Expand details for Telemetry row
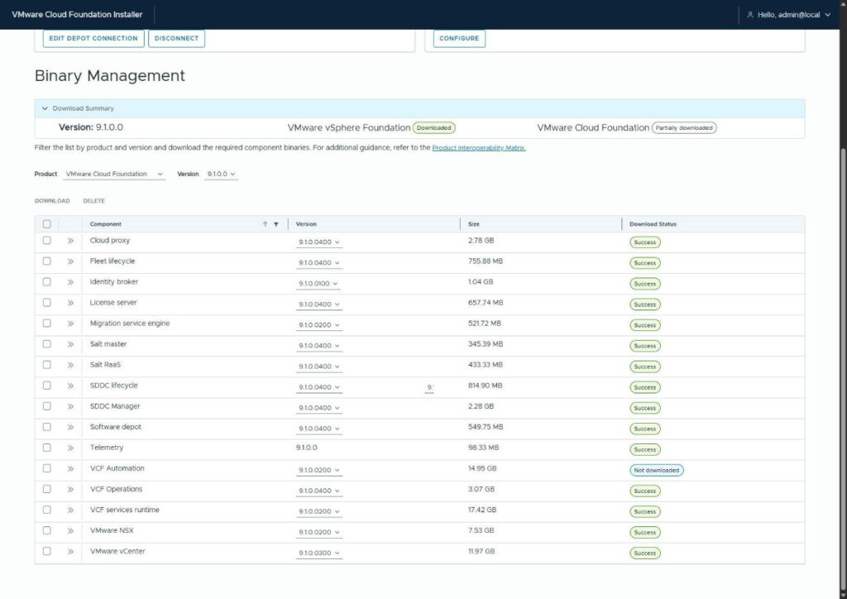 [70, 448]
